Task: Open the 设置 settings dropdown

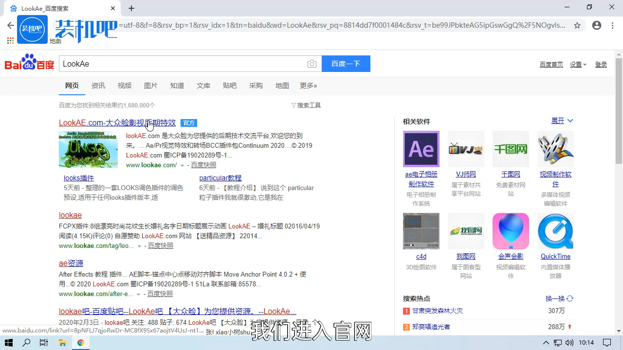Action: pyautogui.click(x=577, y=64)
